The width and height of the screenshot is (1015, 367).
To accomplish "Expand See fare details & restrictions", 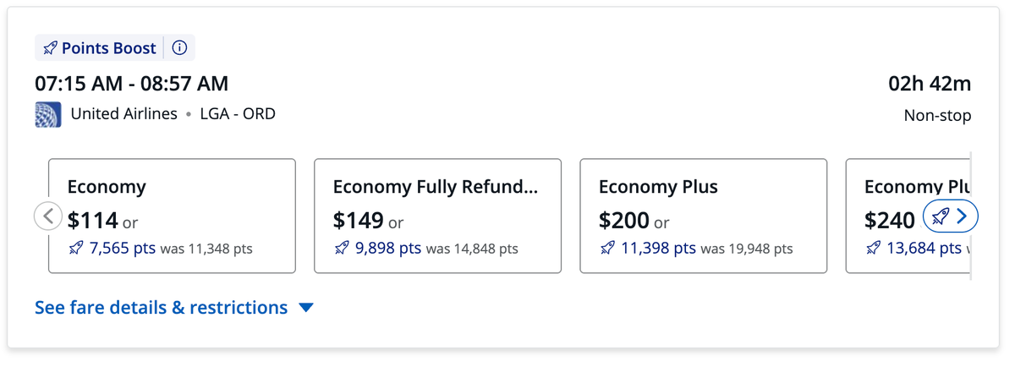I will click(161, 308).
